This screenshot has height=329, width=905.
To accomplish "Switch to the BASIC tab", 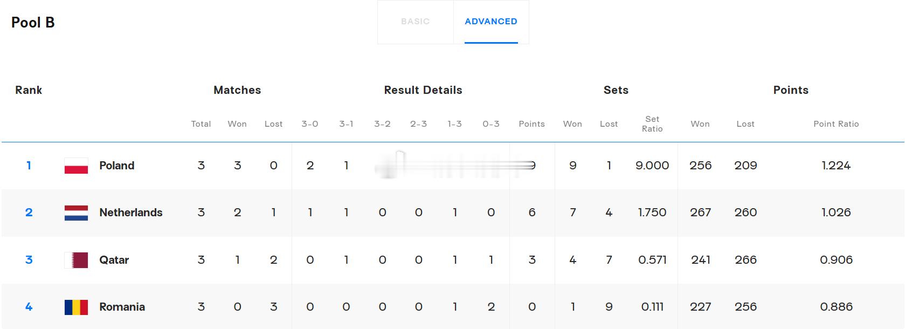I will [x=415, y=22].
